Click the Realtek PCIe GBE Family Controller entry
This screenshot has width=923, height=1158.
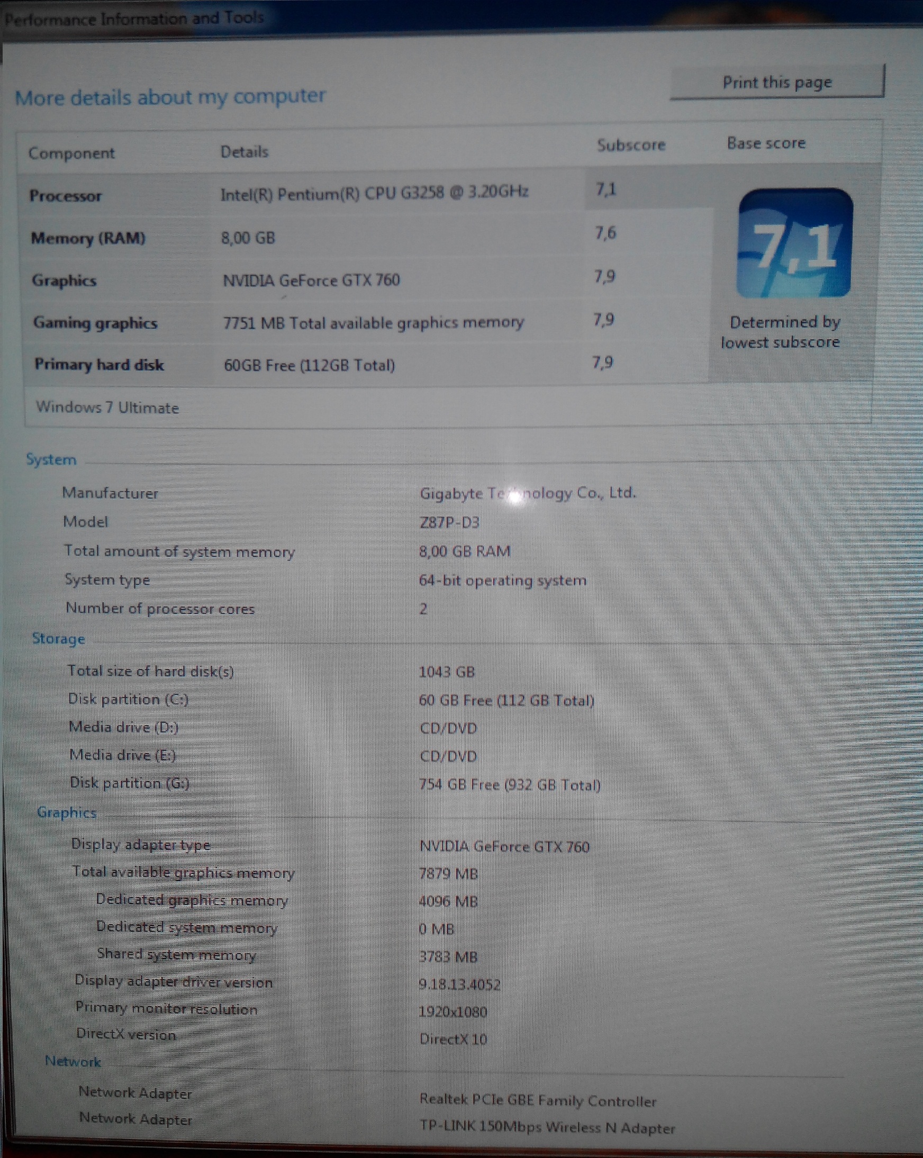pos(538,1100)
